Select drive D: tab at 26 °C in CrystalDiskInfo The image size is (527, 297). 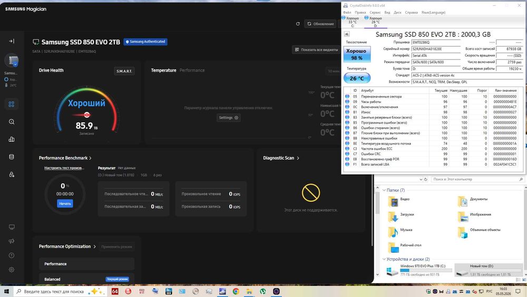click(x=374, y=22)
